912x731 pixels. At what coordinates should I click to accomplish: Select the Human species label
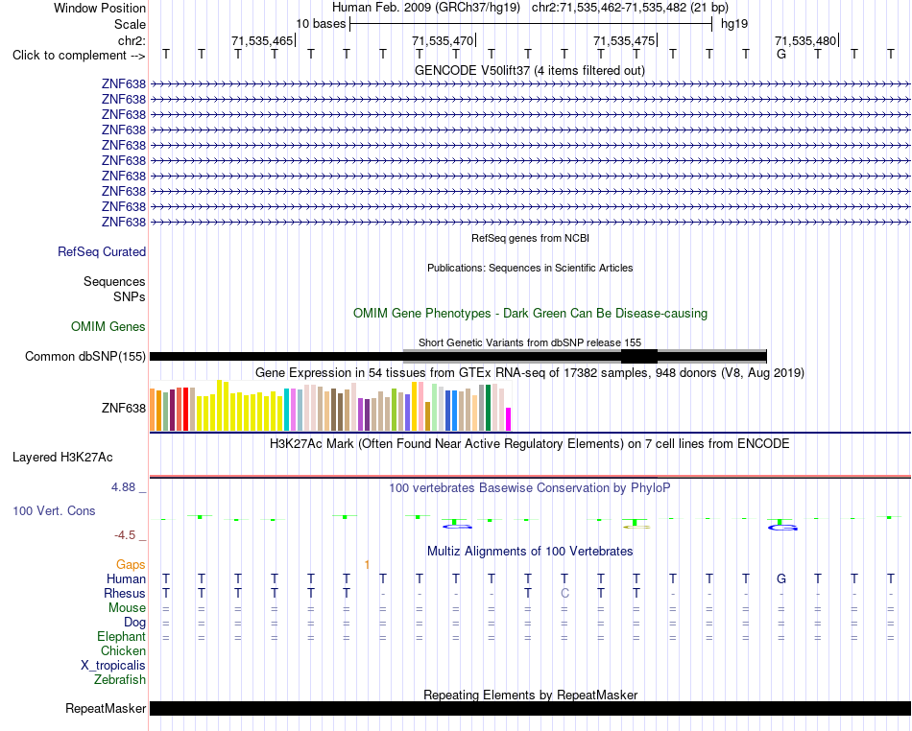point(126,578)
